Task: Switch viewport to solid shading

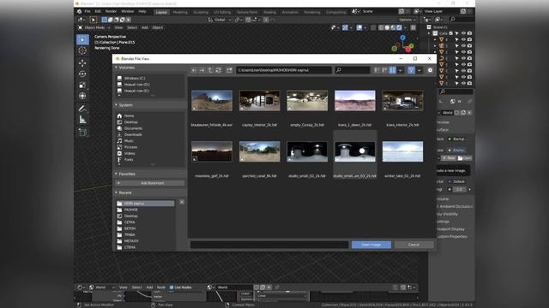Action: [x=387, y=27]
